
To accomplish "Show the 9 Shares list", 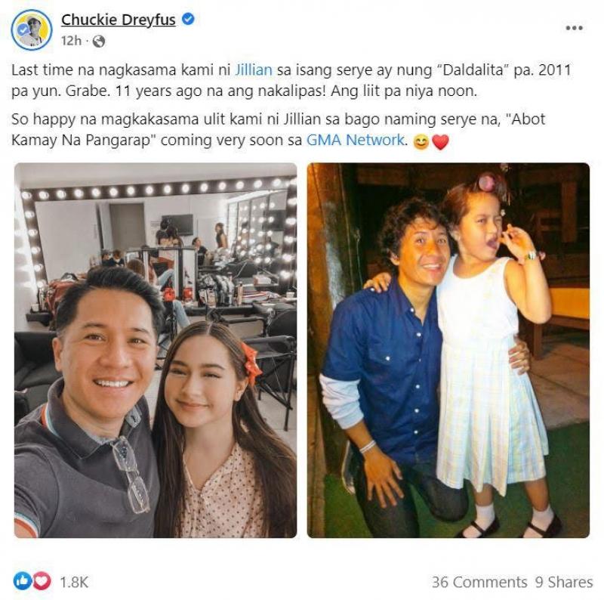I will [563, 582].
